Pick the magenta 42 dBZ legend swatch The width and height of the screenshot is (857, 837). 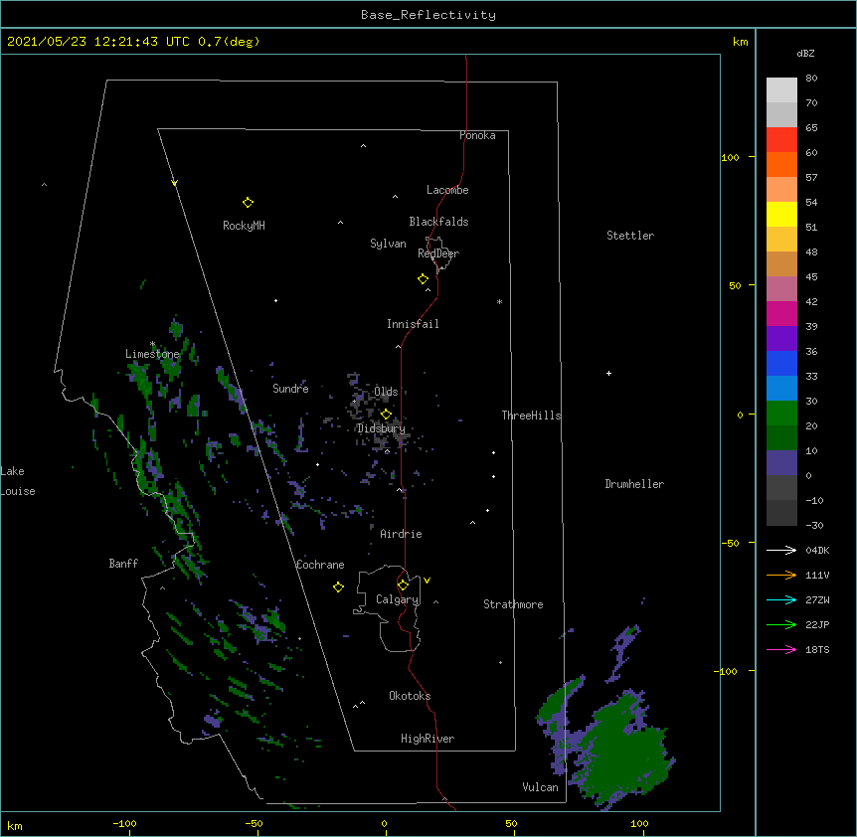(x=781, y=313)
